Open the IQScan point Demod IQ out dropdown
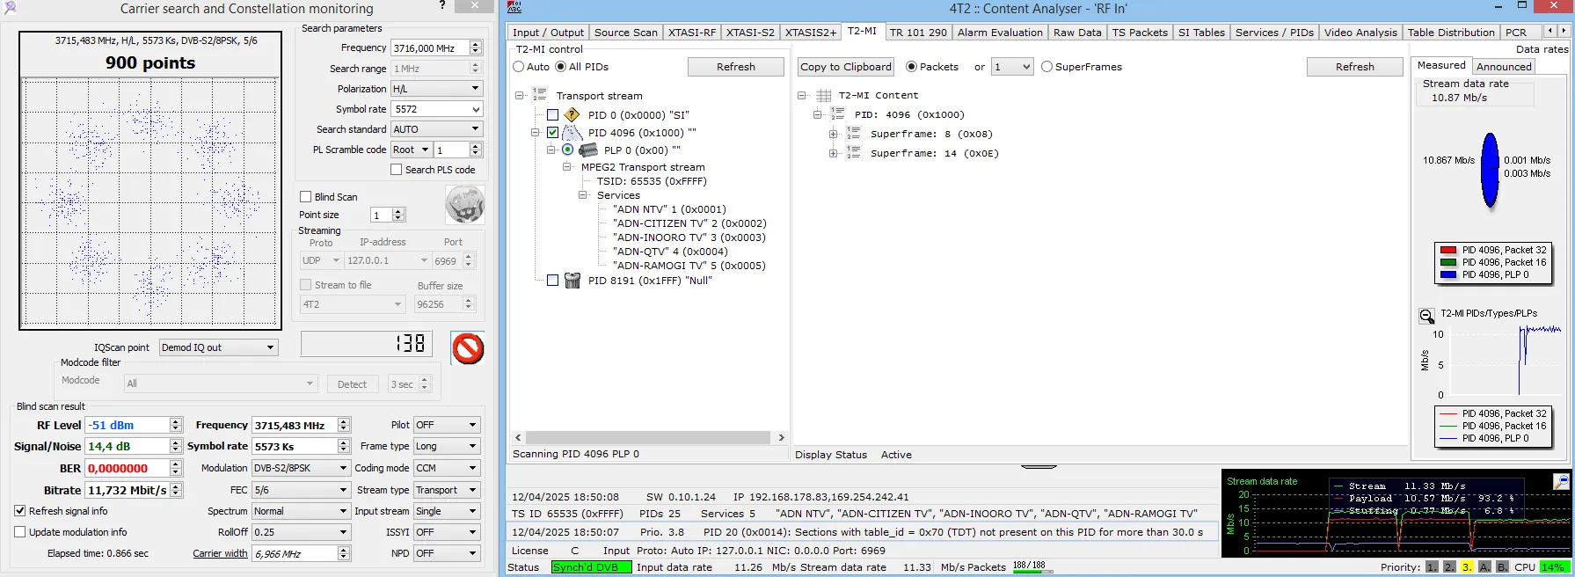Image resolution: width=1575 pixels, height=577 pixels. [218, 347]
